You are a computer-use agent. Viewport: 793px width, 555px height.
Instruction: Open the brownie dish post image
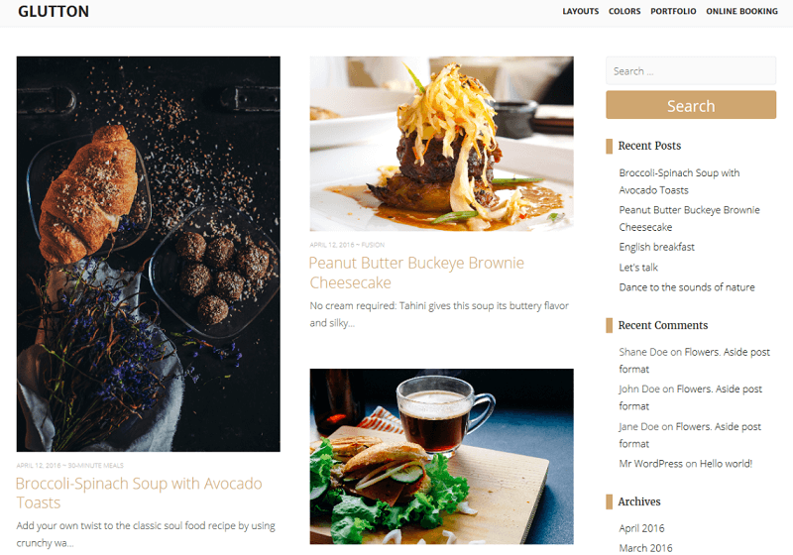click(441, 144)
